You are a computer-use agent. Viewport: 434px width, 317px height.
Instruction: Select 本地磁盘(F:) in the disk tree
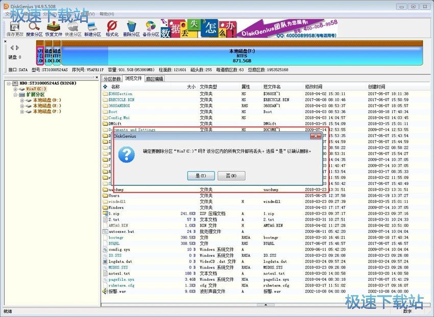click(x=47, y=112)
